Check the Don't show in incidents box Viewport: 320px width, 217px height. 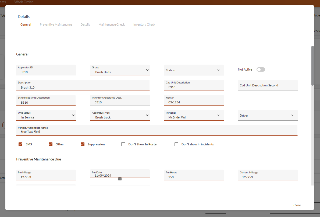pyautogui.click(x=176, y=144)
